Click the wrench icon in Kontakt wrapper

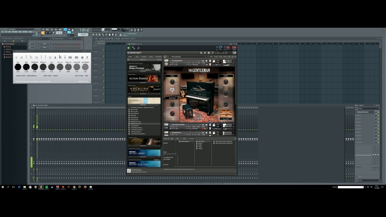coord(138,48)
